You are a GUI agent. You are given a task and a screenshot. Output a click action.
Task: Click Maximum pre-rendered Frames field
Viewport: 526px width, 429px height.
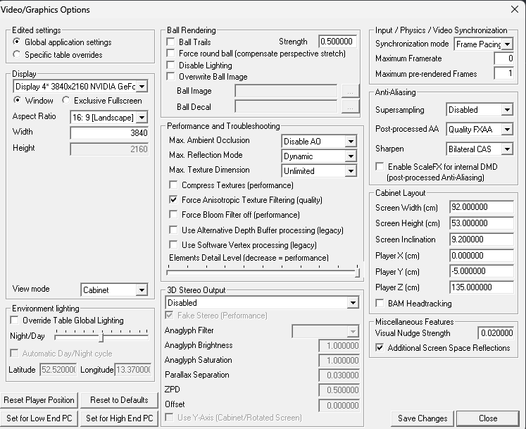(x=504, y=73)
